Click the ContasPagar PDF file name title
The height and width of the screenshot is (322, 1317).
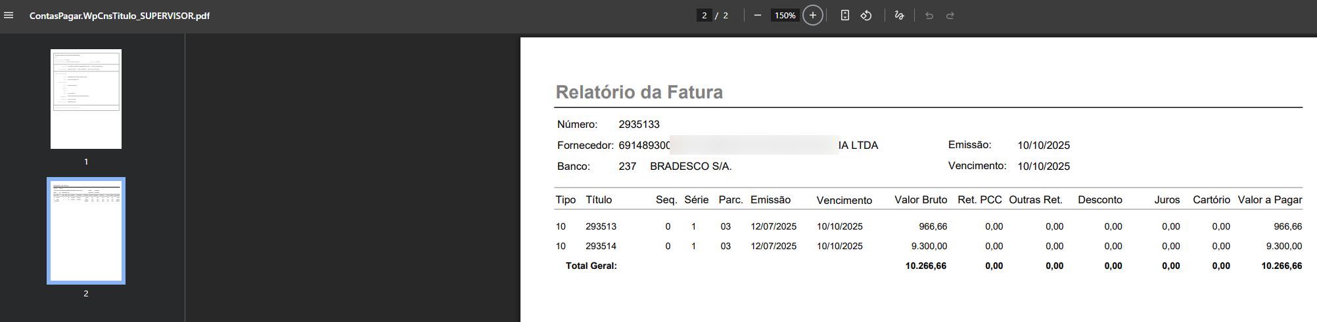[120, 15]
